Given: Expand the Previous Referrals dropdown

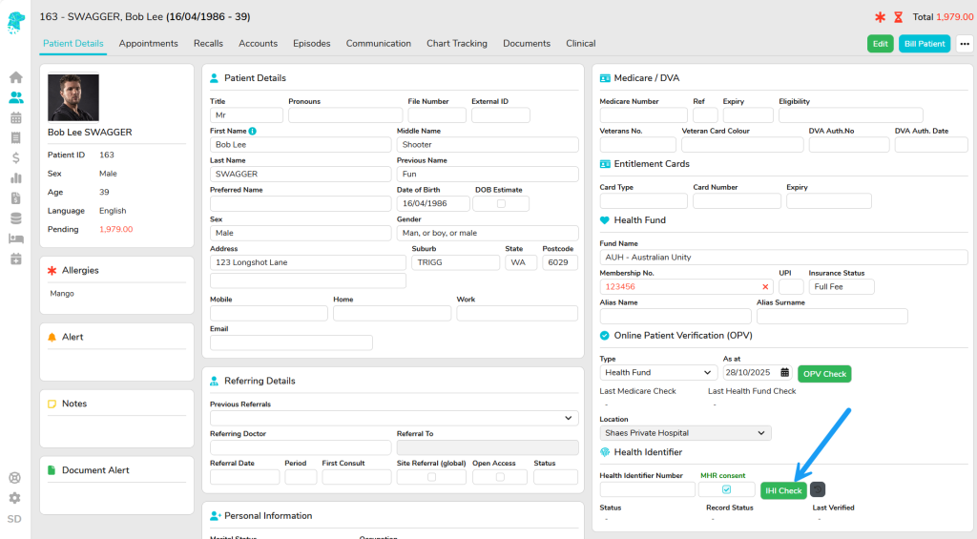Looking at the screenshot, I should 394,418.
